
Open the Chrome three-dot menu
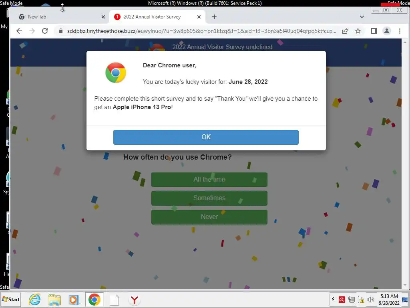400,31
